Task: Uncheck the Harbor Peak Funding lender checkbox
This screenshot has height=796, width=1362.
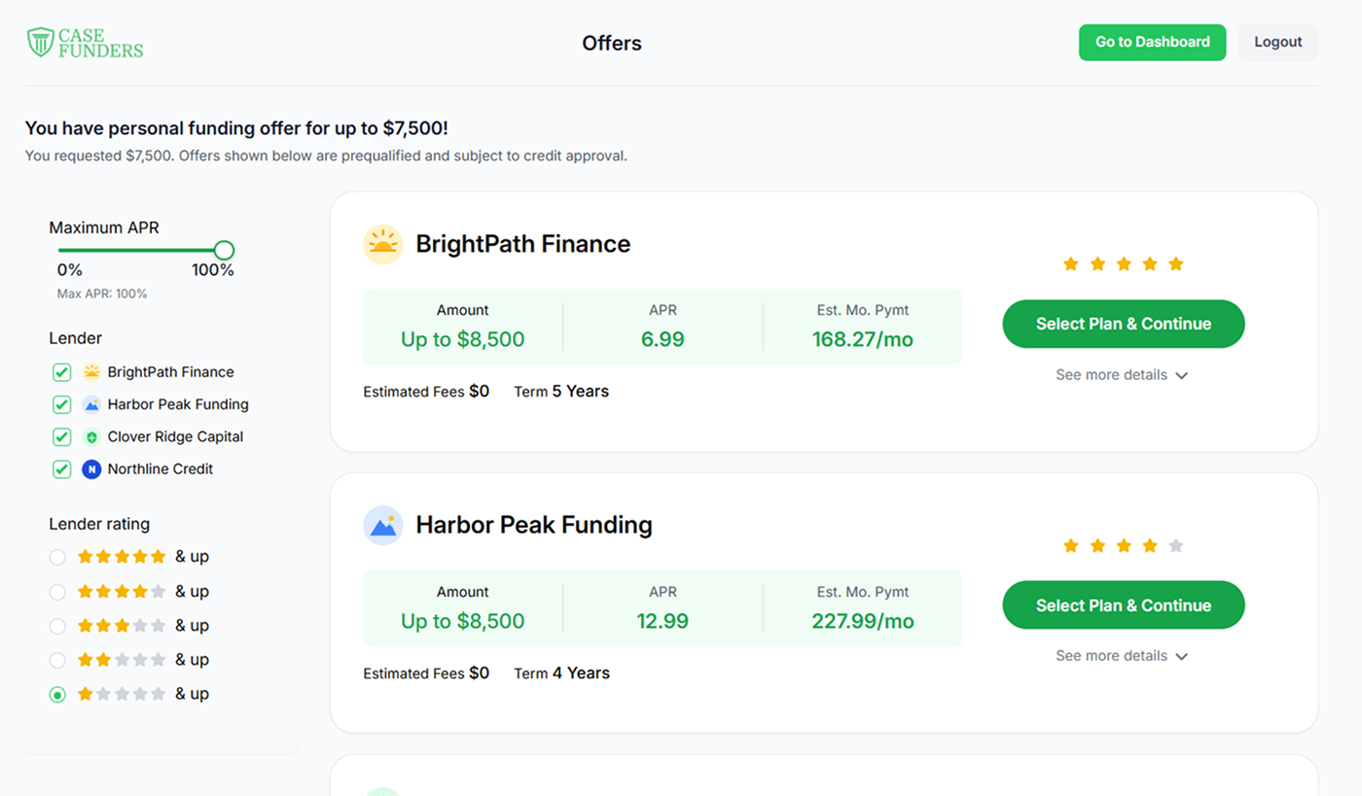Action: pyautogui.click(x=62, y=404)
